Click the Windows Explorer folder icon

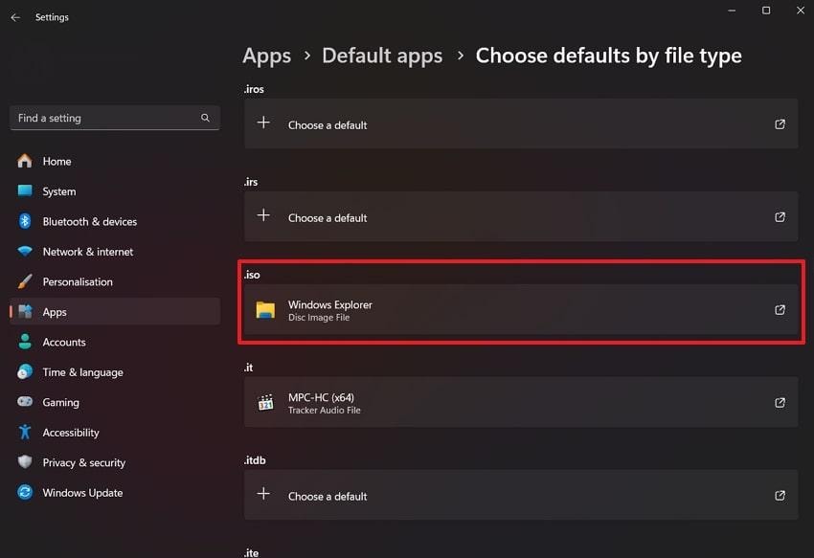pos(265,310)
